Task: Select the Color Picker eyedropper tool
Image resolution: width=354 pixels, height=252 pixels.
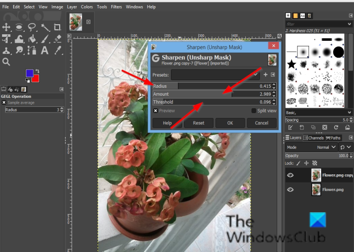Action: pyautogui.click(x=57, y=50)
